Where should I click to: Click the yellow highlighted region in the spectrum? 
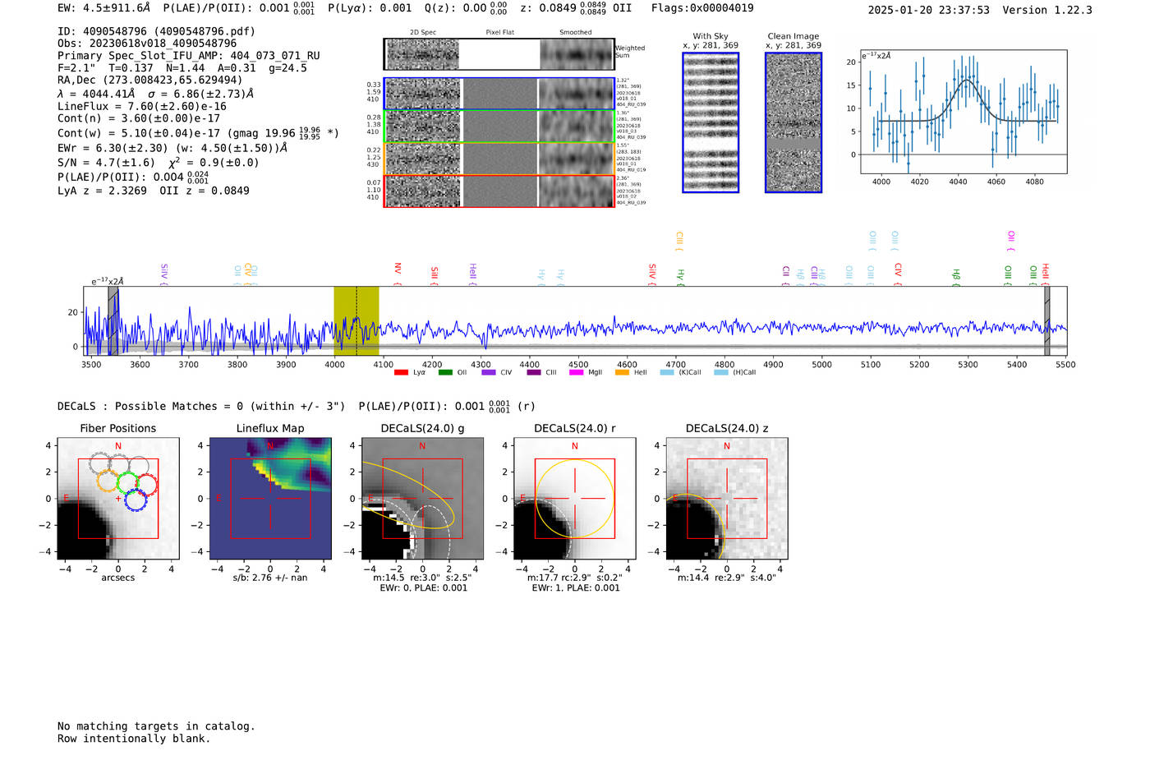click(356, 320)
